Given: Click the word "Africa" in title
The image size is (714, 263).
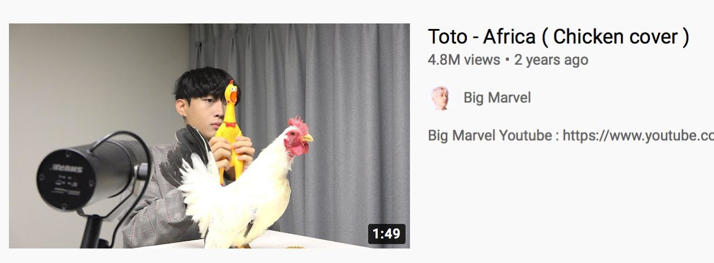Looking at the screenshot, I should tap(509, 37).
